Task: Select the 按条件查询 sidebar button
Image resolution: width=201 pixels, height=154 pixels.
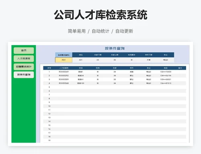Action: tap(24, 75)
